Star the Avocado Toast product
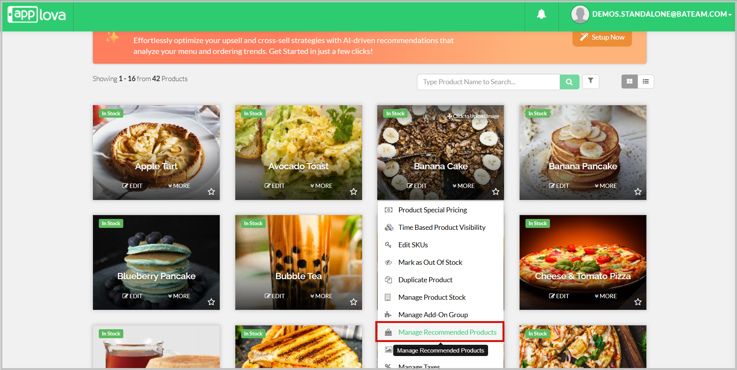 point(354,191)
